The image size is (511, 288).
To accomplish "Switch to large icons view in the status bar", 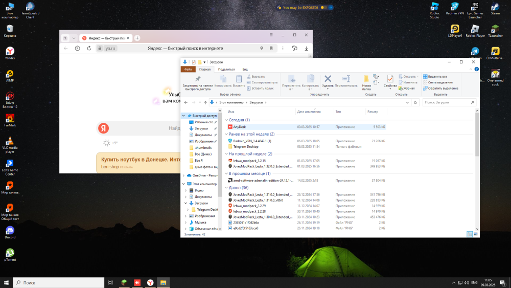I will [x=475, y=234].
